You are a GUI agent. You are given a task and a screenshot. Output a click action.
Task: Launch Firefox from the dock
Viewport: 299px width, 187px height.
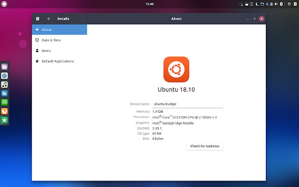4,111
